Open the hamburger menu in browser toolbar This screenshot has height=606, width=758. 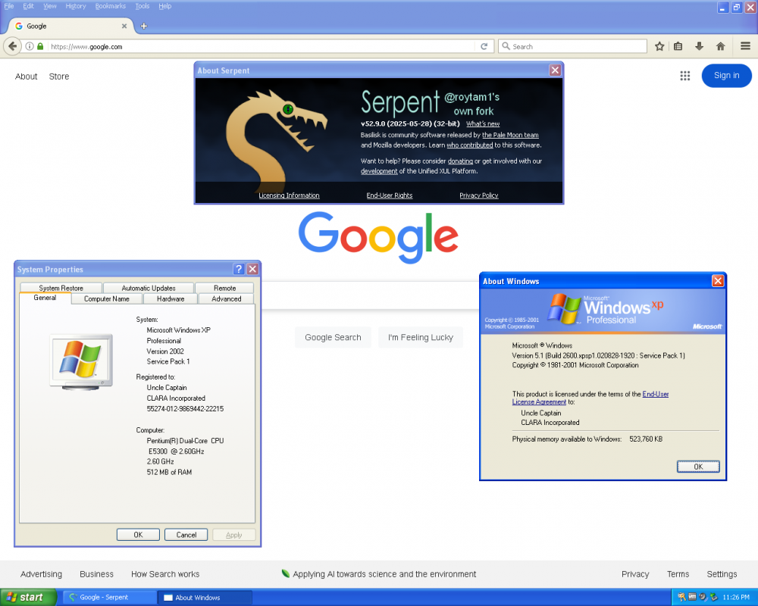(x=745, y=46)
